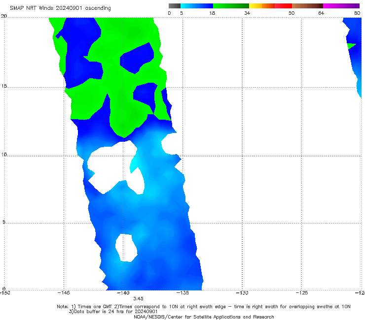The height and width of the screenshot is (320, 365).
Task: Click the longitude axis label '-145'
Action: coord(64,293)
